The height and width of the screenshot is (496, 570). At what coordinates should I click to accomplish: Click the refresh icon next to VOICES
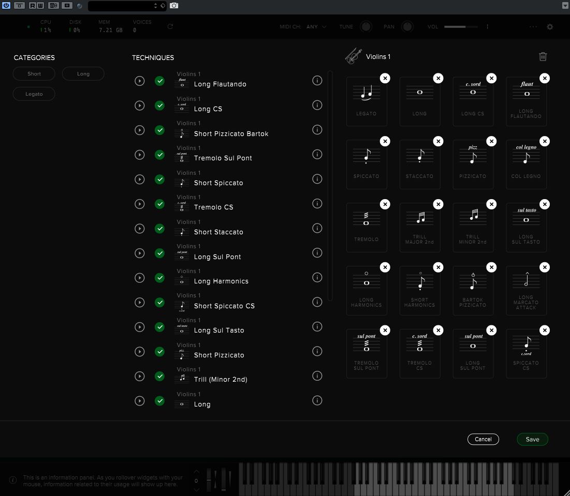[x=170, y=26]
